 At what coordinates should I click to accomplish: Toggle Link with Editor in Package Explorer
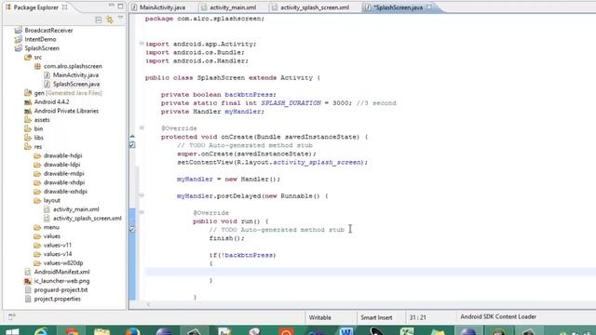click(110, 20)
